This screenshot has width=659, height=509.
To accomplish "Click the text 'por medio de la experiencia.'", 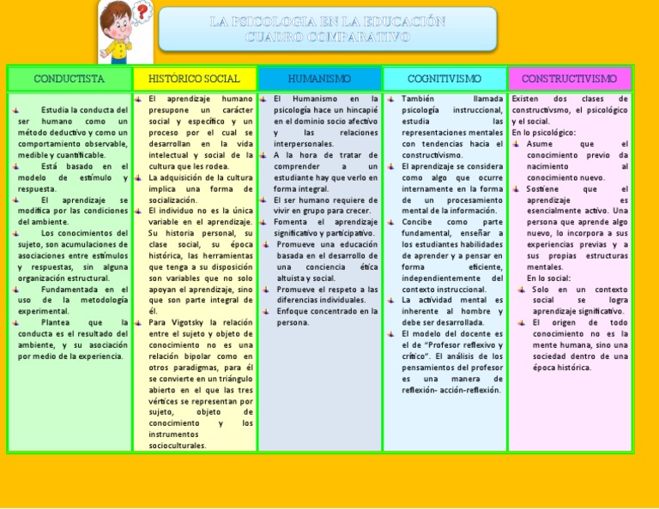I will [x=70, y=356].
